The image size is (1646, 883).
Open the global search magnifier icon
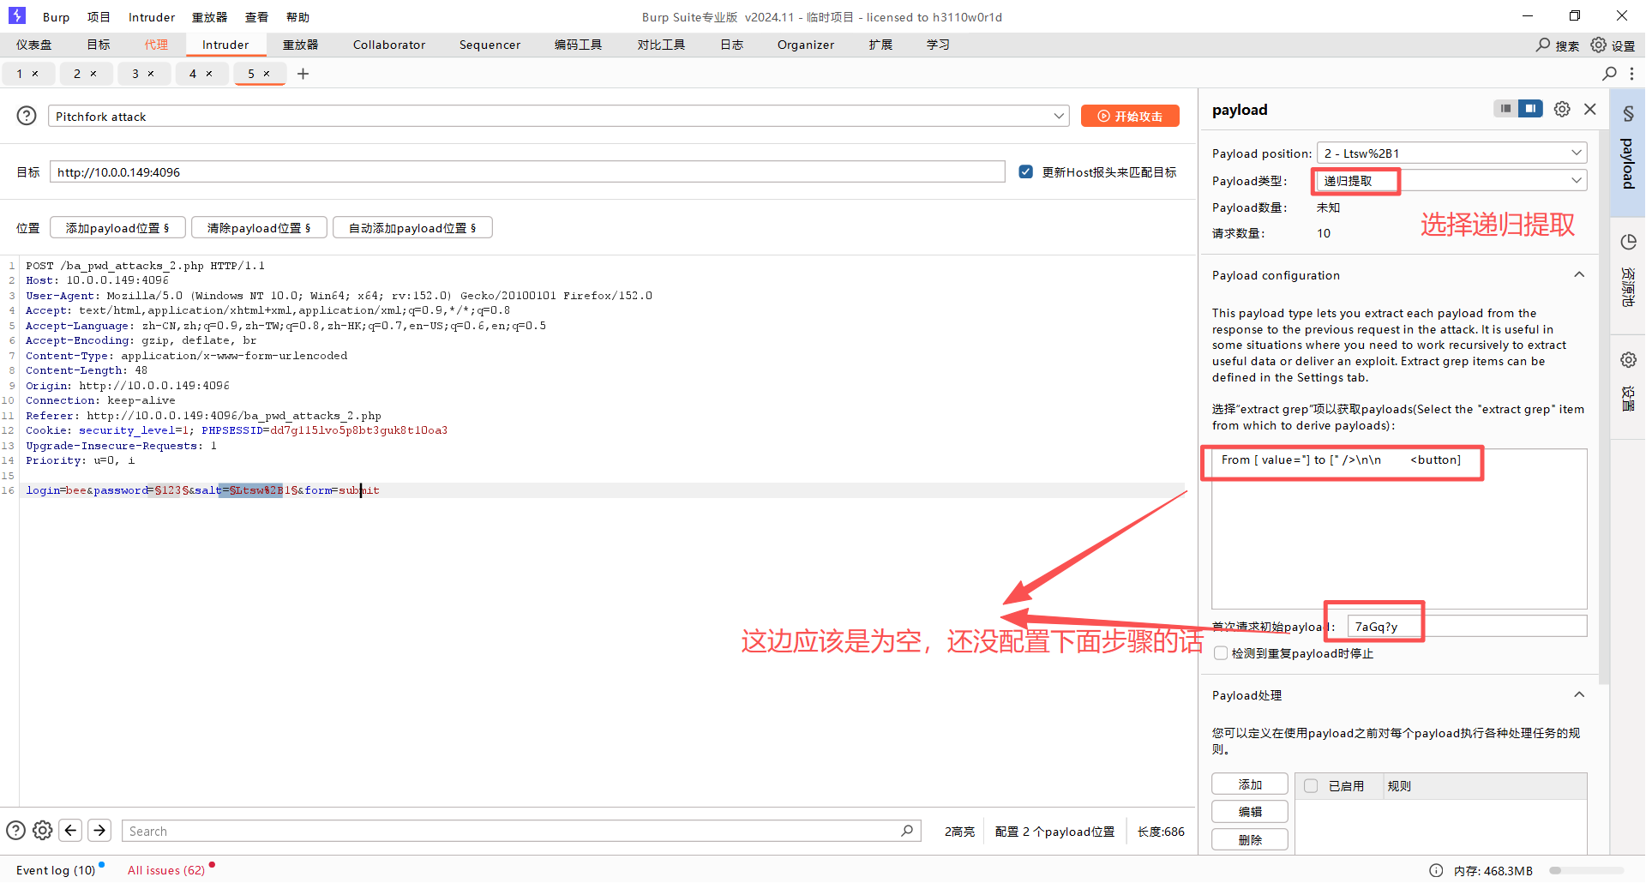(1543, 45)
